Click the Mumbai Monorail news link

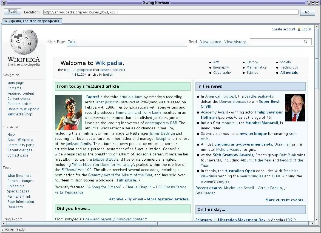tap(262, 123)
